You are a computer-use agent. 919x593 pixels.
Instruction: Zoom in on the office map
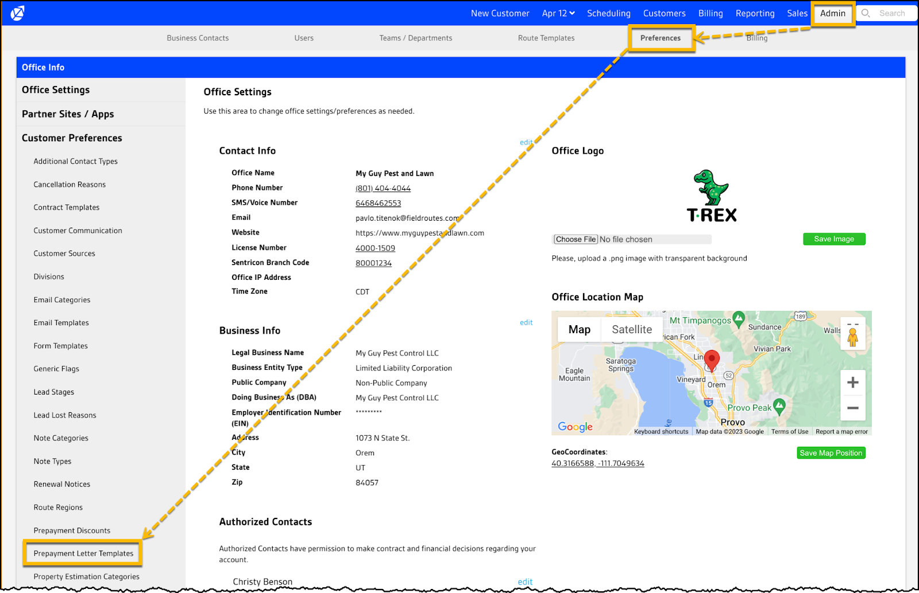tap(852, 383)
